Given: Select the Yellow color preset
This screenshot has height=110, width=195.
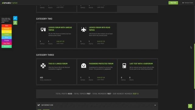Looking at the screenshot, I should click(x=7, y=31).
